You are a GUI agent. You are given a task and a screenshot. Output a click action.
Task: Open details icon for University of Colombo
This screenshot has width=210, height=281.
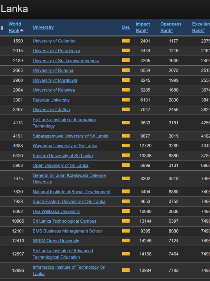click(126, 41)
